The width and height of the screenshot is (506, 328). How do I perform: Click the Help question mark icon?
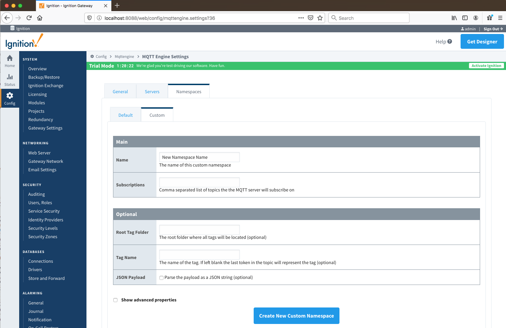[450, 41]
